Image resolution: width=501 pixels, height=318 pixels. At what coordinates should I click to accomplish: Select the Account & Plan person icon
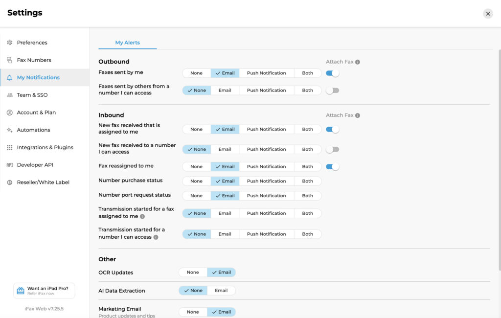tap(9, 113)
